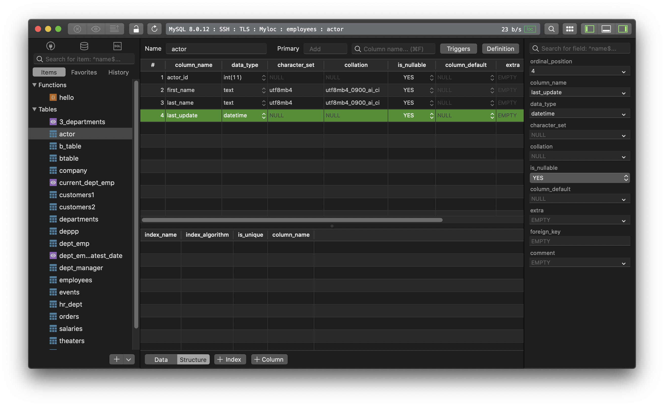The height and width of the screenshot is (406, 664).
Task: Open the data_type dropdown showing datetime
Action: point(579,114)
